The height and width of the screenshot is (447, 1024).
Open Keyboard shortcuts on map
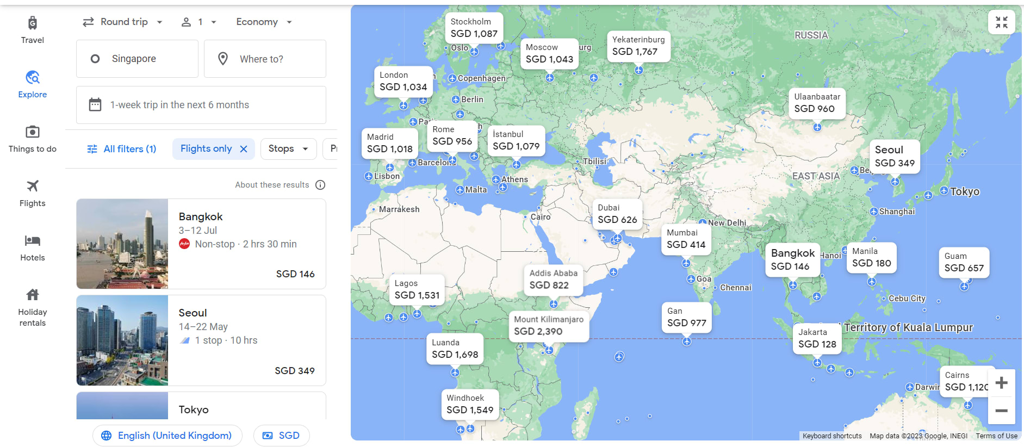point(832,436)
